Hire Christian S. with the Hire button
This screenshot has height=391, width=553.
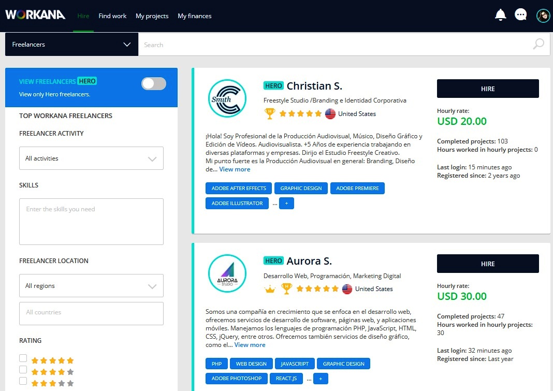[488, 89]
